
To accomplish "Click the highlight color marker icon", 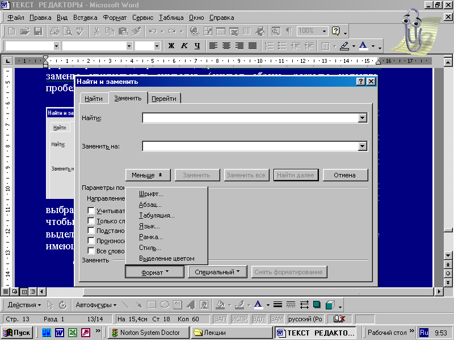I will (344, 46).
